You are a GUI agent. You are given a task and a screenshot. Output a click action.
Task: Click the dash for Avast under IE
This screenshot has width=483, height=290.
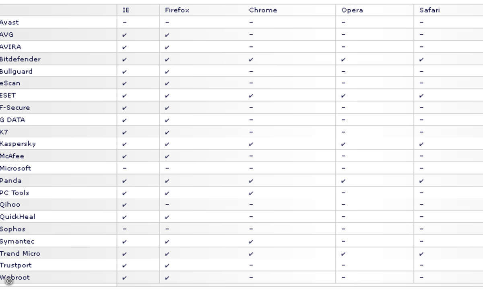124,23
